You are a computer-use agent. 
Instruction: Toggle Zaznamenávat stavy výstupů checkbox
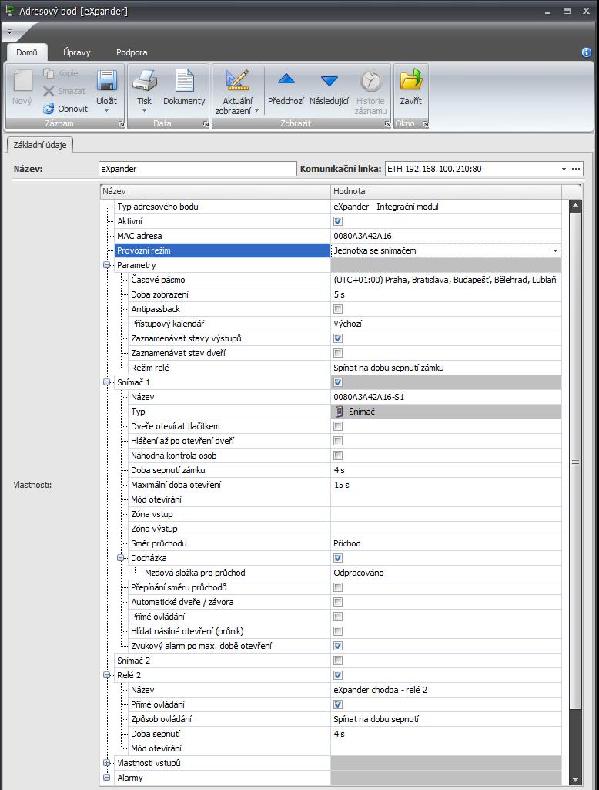(x=338, y=338)
